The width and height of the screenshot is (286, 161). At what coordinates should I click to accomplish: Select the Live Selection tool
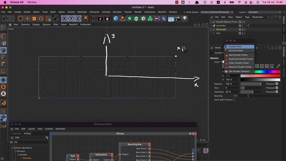(x=21, y=18)
